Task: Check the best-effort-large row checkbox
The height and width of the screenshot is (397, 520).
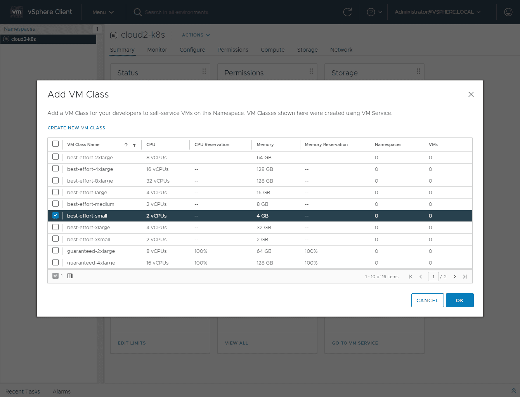Action: (x=55, y=192)
